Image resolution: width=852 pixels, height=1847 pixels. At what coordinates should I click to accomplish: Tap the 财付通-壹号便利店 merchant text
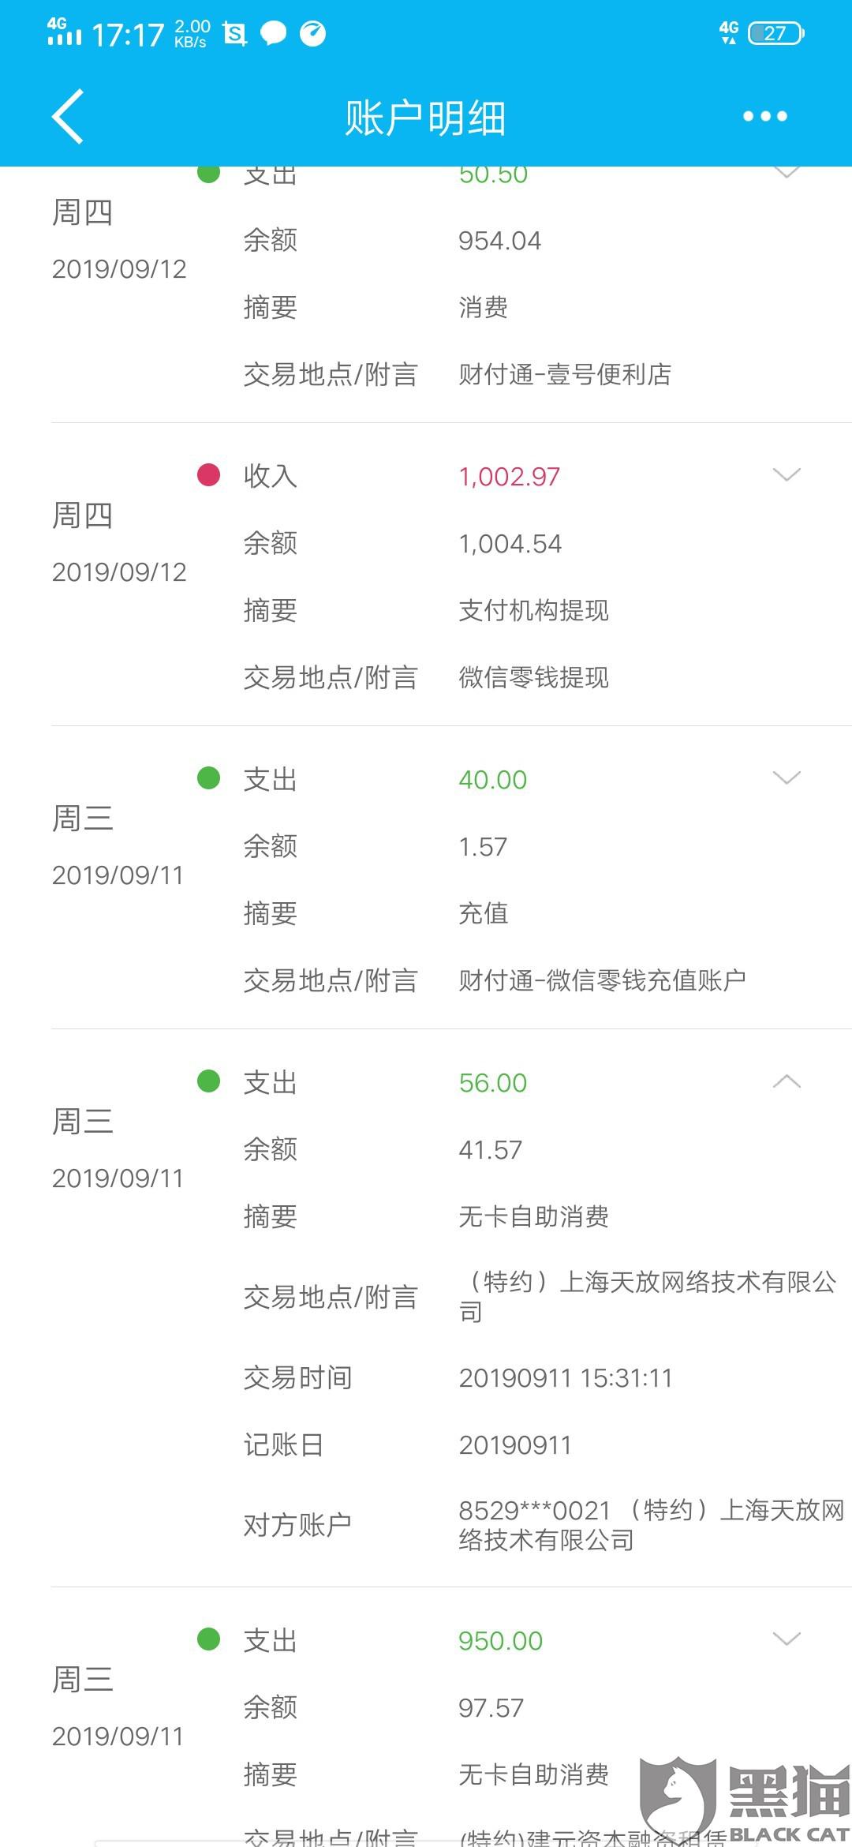pos(565,374)
